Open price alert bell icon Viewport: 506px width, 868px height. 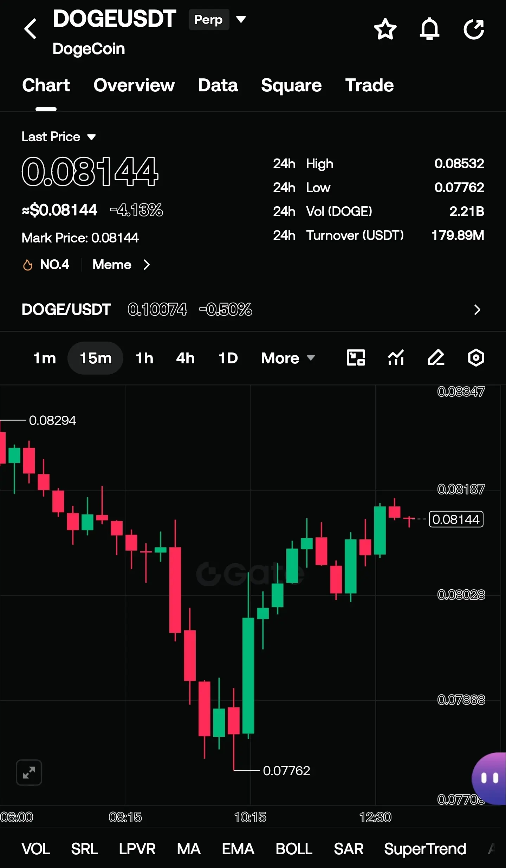429,29
